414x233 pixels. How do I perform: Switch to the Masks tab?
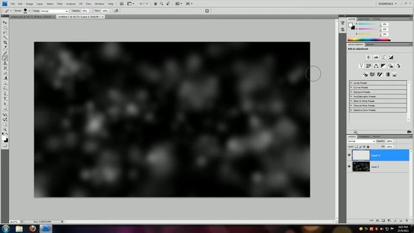tap(370, 45)
